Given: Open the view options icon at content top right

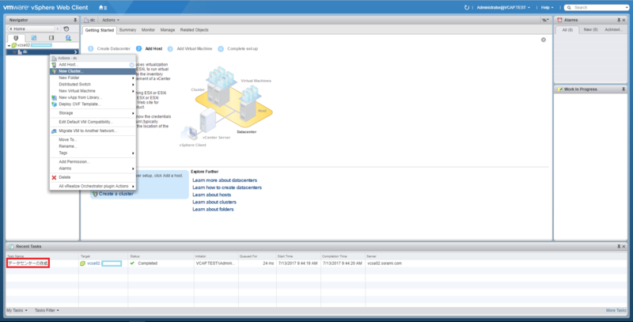Looking at the screenshot, I should [545, 20].
